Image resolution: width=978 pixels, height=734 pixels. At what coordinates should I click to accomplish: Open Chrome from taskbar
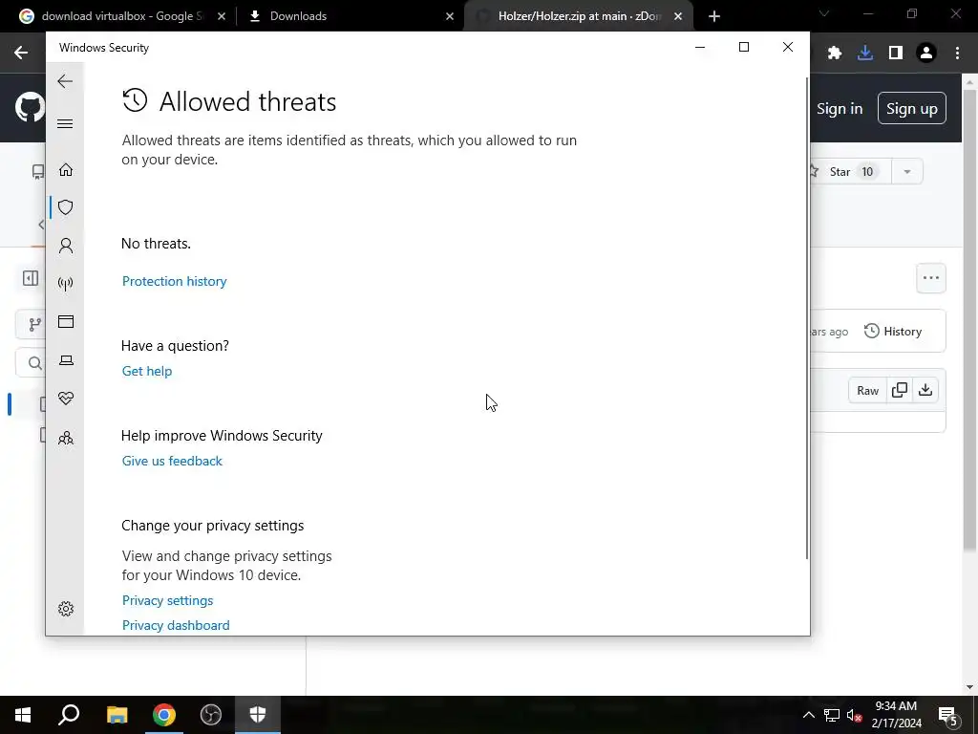[x=164, y=715]
